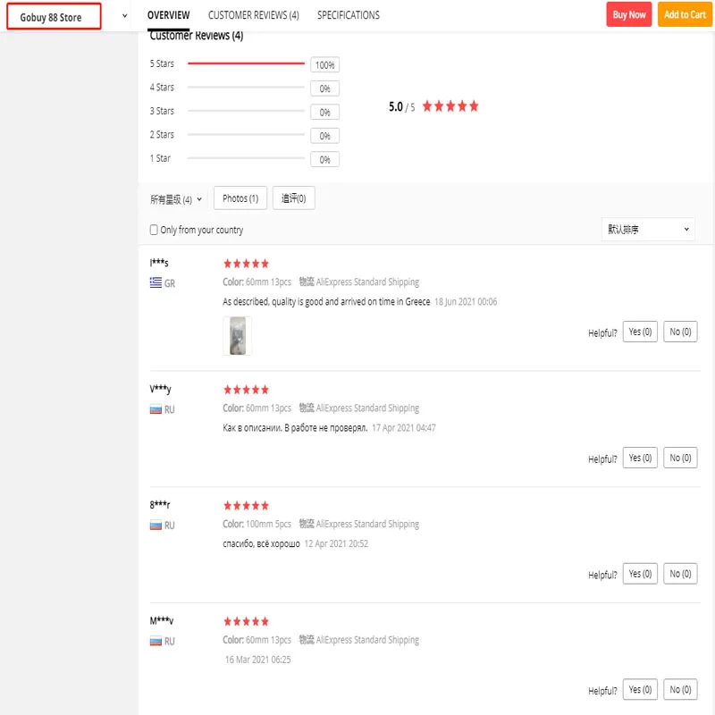Click the date '18 Jun 2021 00:06'
The width and height of the screenshot is (715, 715).
466,301
